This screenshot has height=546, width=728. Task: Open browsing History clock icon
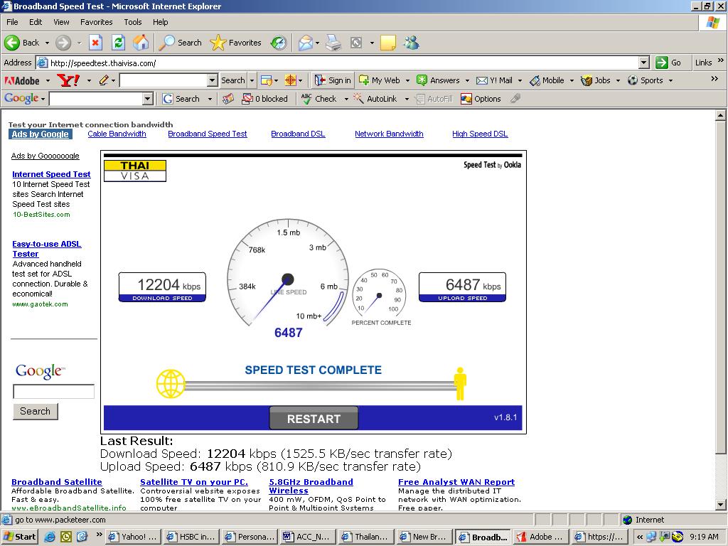point(279,43)
